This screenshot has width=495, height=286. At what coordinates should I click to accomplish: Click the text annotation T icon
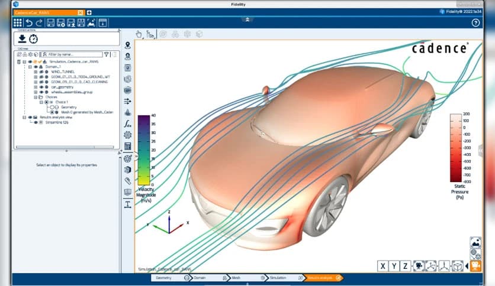127,204
